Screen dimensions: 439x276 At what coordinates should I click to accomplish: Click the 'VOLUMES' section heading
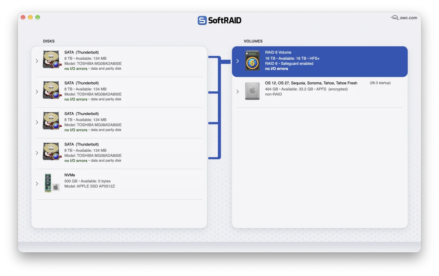click(253, 41)
